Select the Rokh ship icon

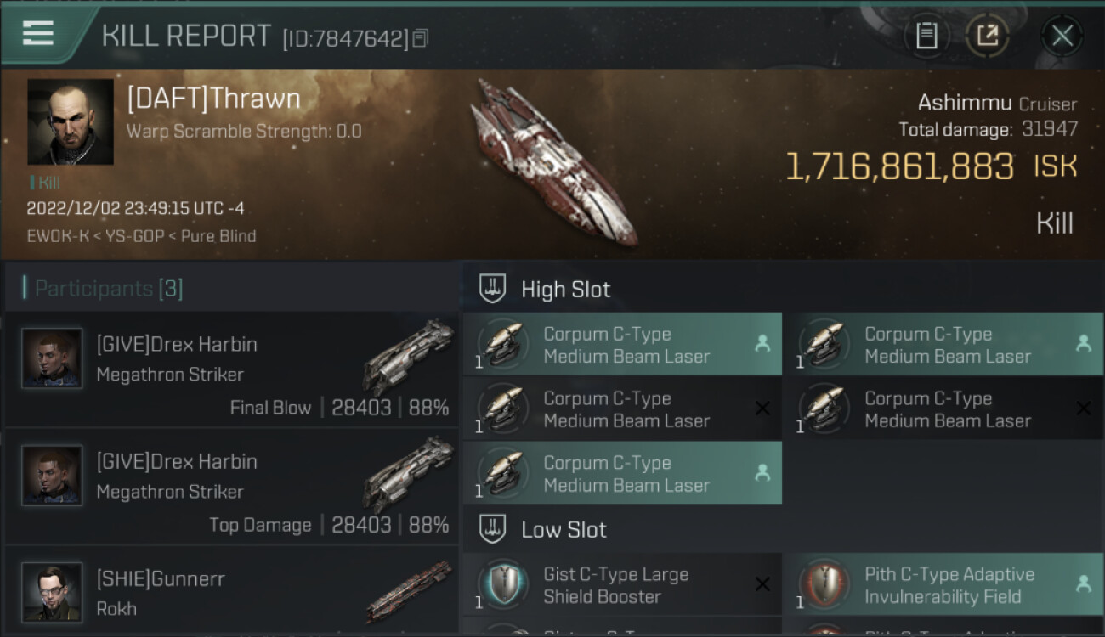pos(411,591)
